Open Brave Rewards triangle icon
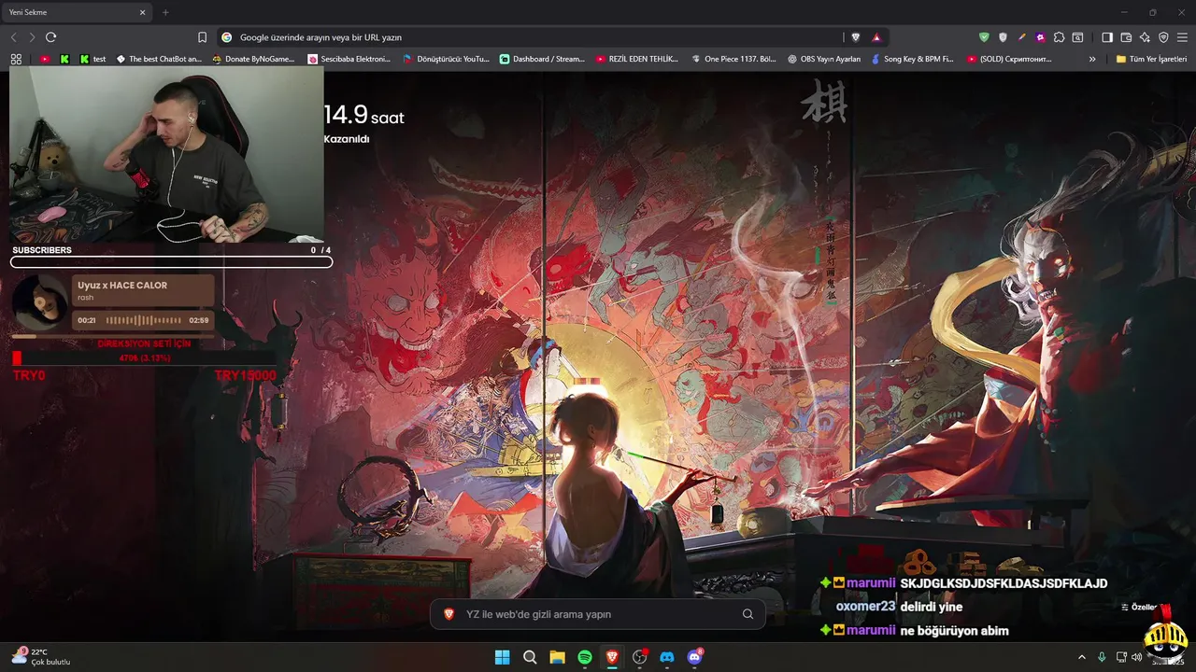This screenshot has width=1196, height=672. coord(876,37)
